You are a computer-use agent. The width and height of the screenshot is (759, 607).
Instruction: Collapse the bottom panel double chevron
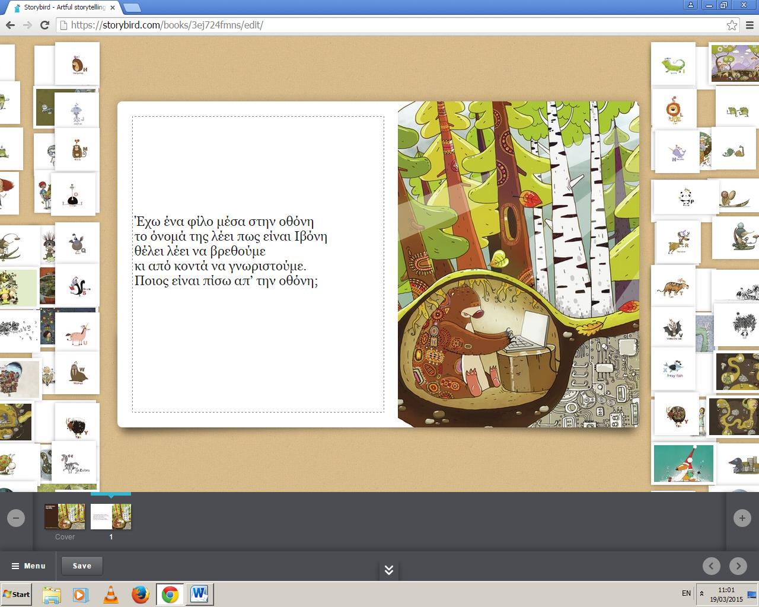click(x=389, y=570)
